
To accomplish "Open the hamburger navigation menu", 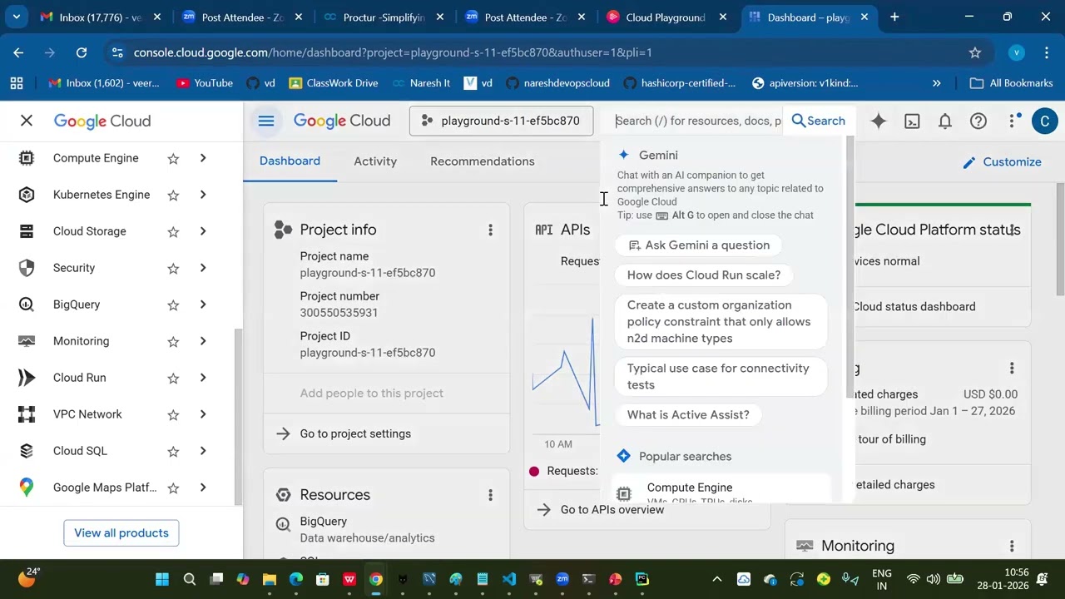I will [x=266, y=121].
